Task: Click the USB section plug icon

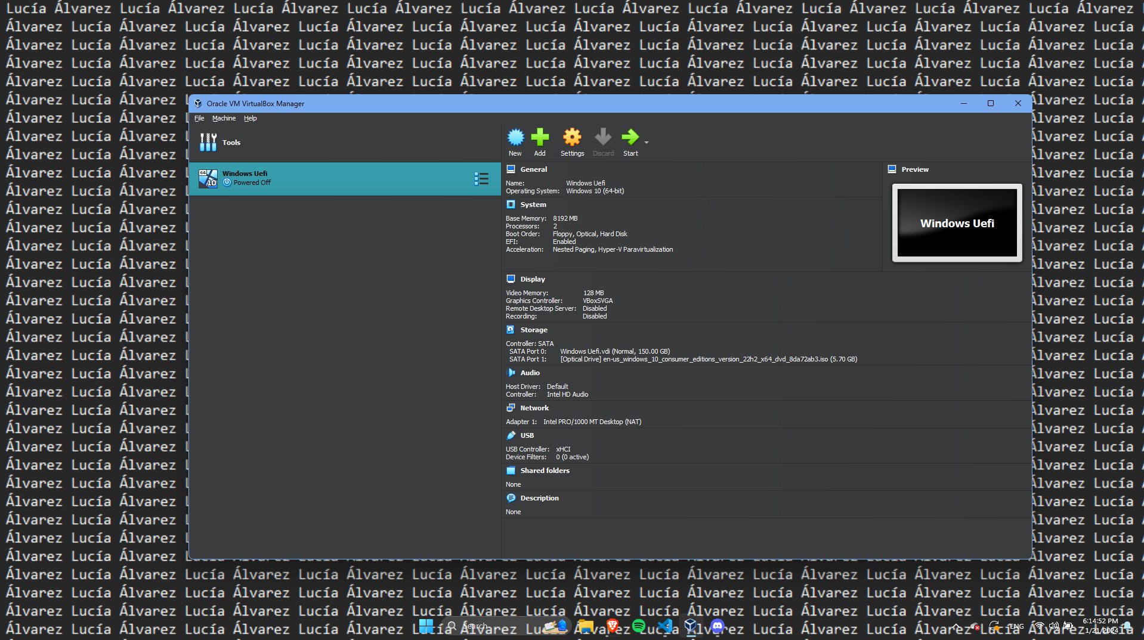Action: click(x=511, y=435)
